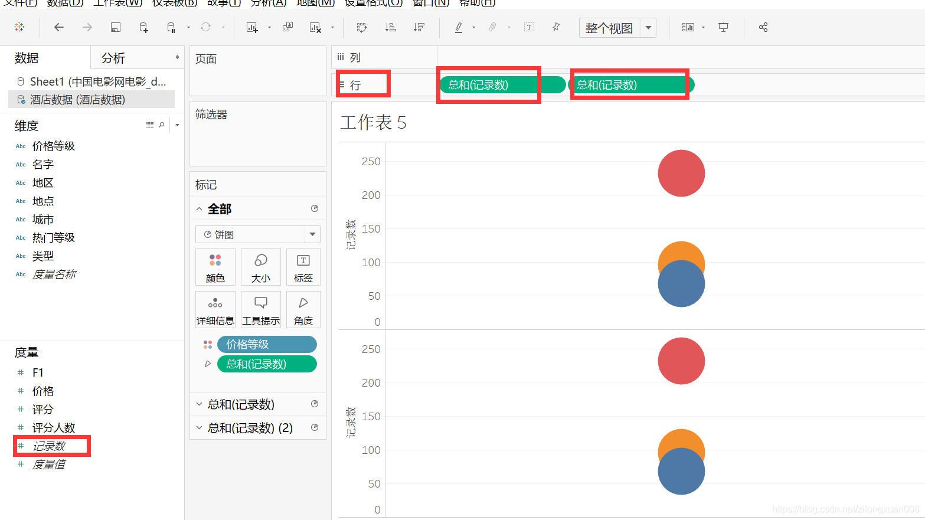Screen dimensions: 925x520
Task: Pause auto updates using the cylinder icon
Action: (171, 27)
